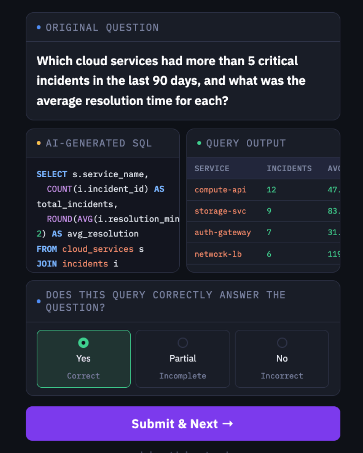Click the SERVICE column header
363x453 pixels.
[x=212, y=169]
